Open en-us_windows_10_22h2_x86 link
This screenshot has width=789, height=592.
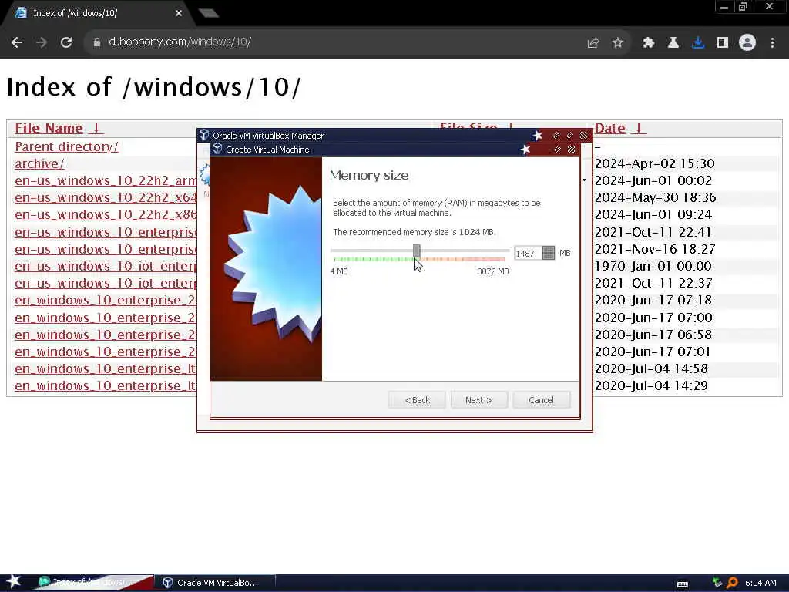(105, 214)
